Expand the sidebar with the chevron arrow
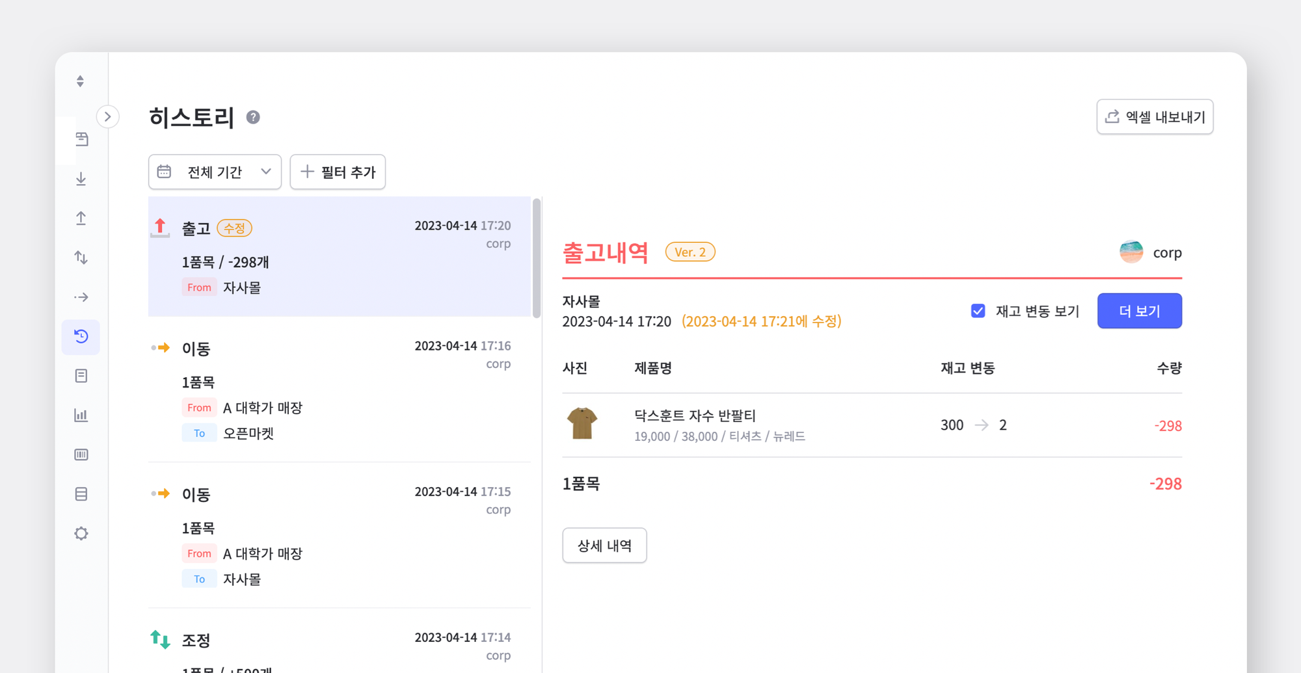Viewport: 1301px width, 673px height. point(107,116)
